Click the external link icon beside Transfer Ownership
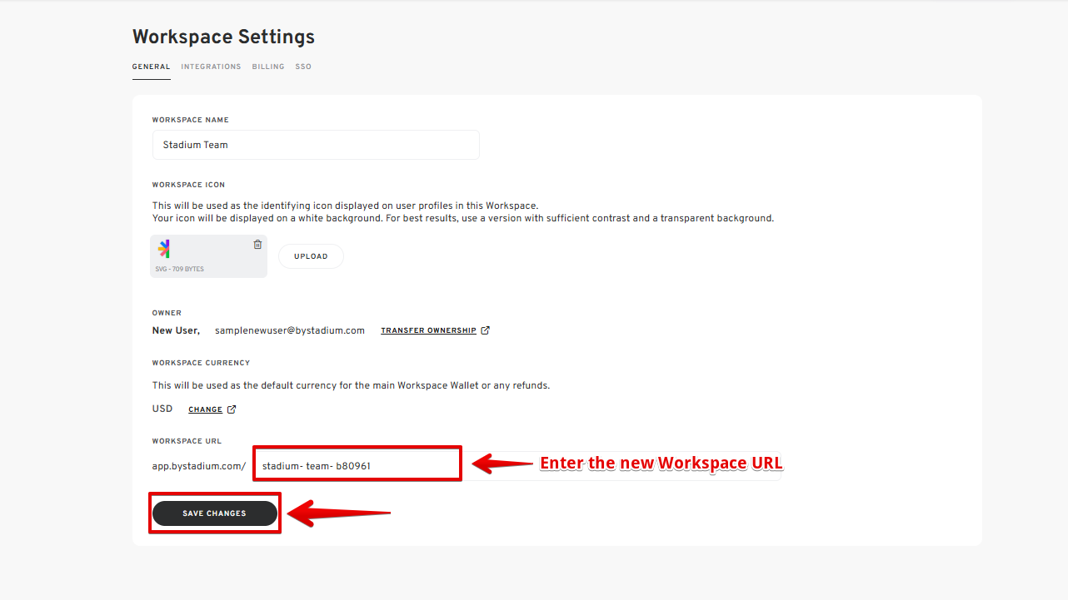 click(486, 330)
